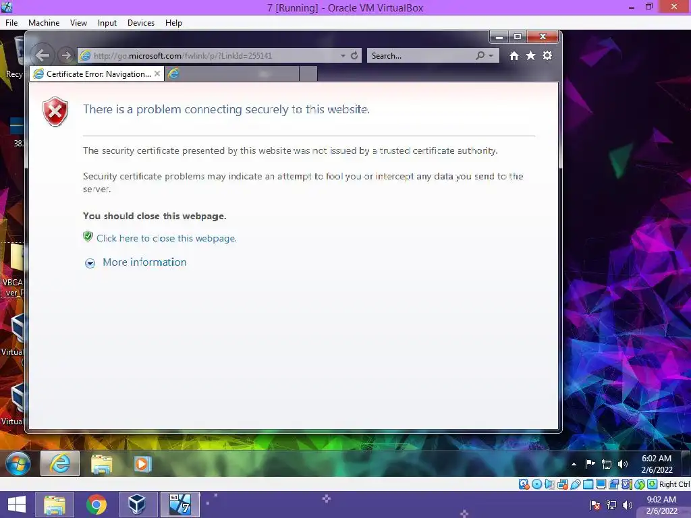Click the link to close this webpage
Screen dimensions: 691x518
pos(166,238)
